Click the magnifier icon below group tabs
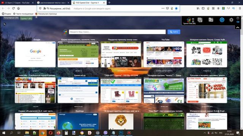The height and width of the screenshot is (136, 243). [5, 24]
